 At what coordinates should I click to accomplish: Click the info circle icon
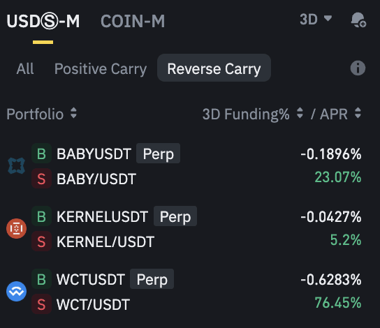[358, 68]
